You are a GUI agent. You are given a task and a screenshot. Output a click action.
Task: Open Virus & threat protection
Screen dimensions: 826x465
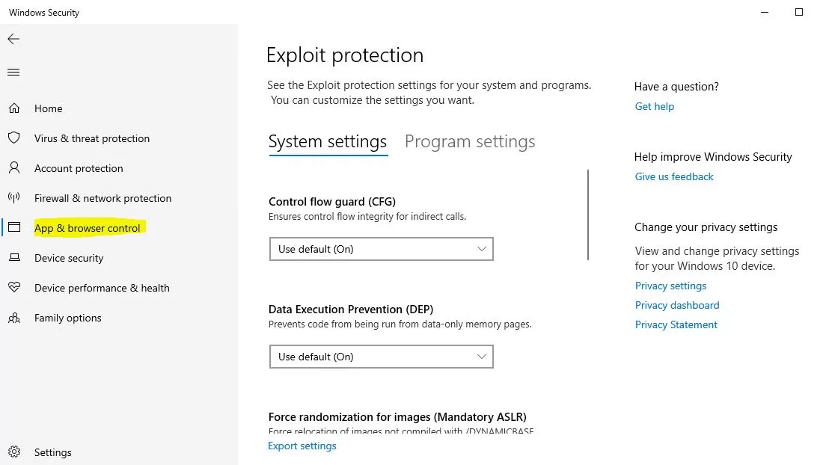pos(92,138)
